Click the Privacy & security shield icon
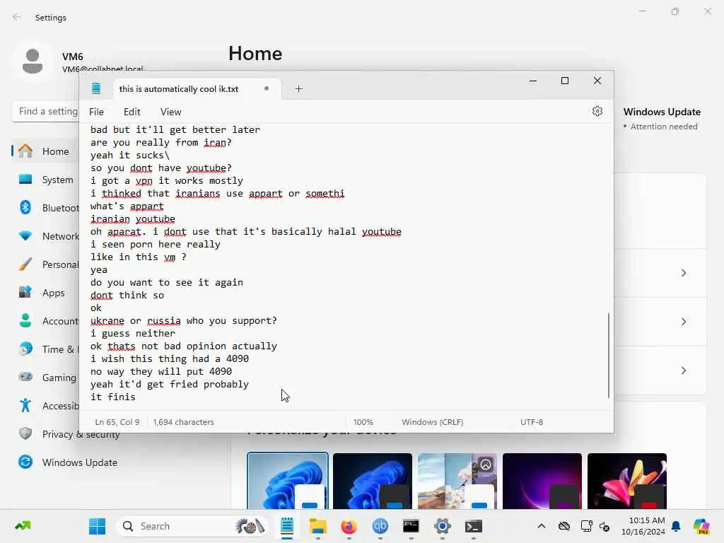 [25, 433]
